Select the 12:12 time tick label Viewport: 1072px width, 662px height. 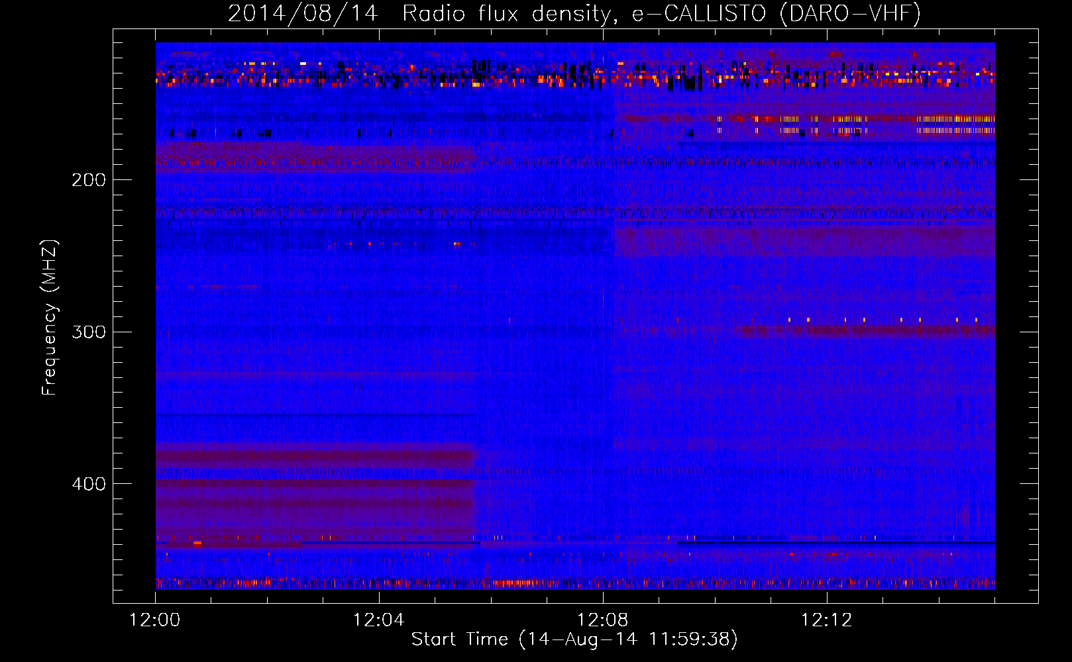click(x=826, y=620)
